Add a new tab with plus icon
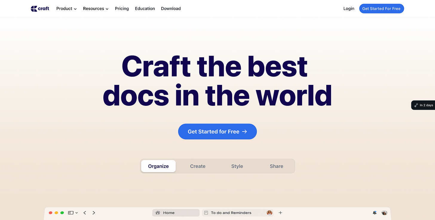The width and height of the screenshot is (435, 220). [x=280, y=213]
